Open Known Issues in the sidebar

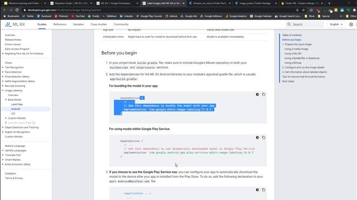(x=13, y=44)
